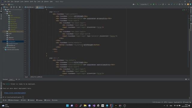Expand External Libraries node
192x108 pixels.
[3, 47]
